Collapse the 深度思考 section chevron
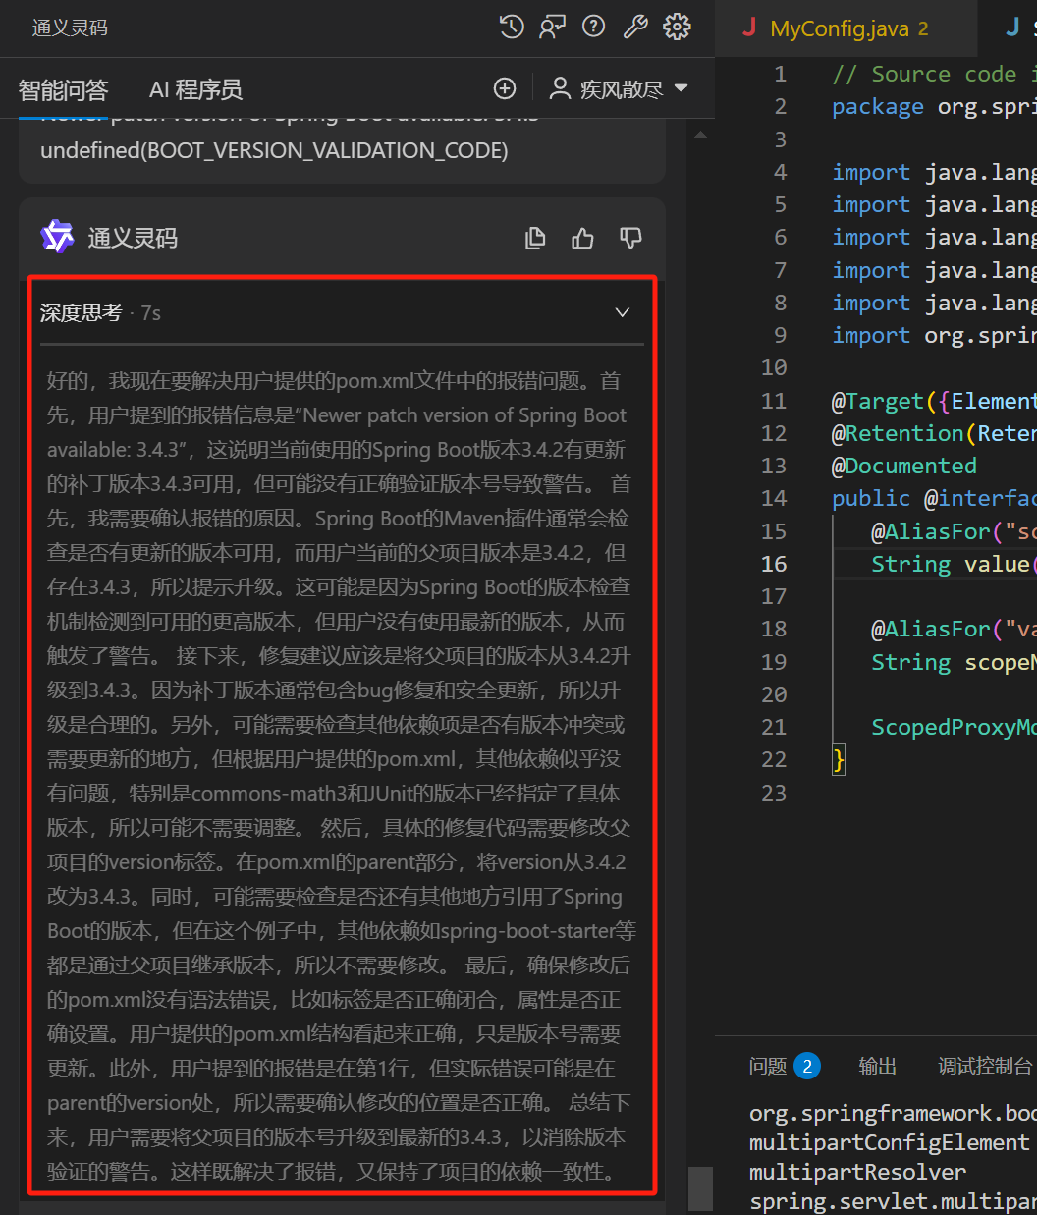The width and height of the screenshot is (1037, 1215). [x=623, y=312]
